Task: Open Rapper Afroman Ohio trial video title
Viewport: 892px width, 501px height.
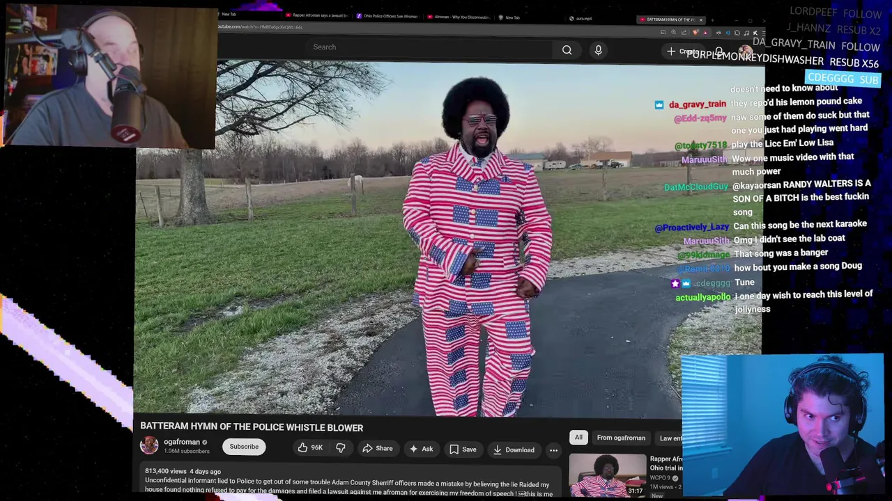Action: pos(666,463)
